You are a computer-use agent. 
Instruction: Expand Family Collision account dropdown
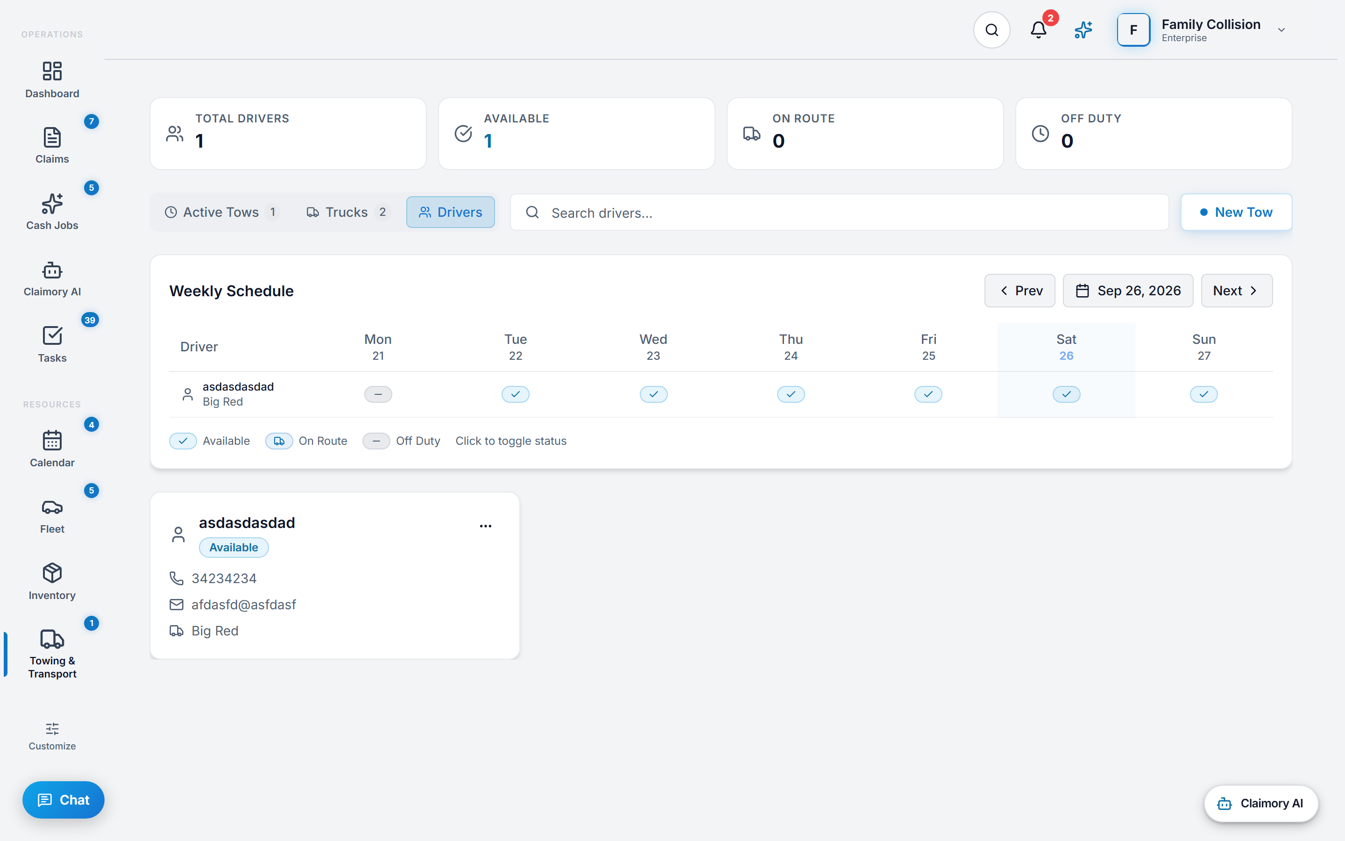coord(1281,30)
